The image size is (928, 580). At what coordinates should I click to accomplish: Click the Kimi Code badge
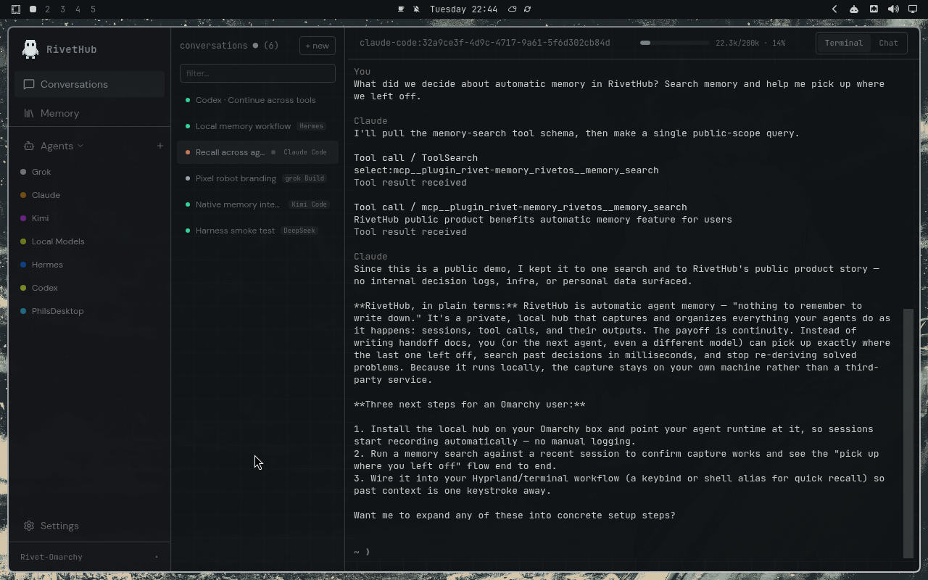click(x=309, y=204)
